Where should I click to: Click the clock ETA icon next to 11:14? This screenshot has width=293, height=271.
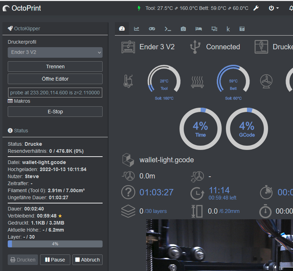(x=197, y=193)
